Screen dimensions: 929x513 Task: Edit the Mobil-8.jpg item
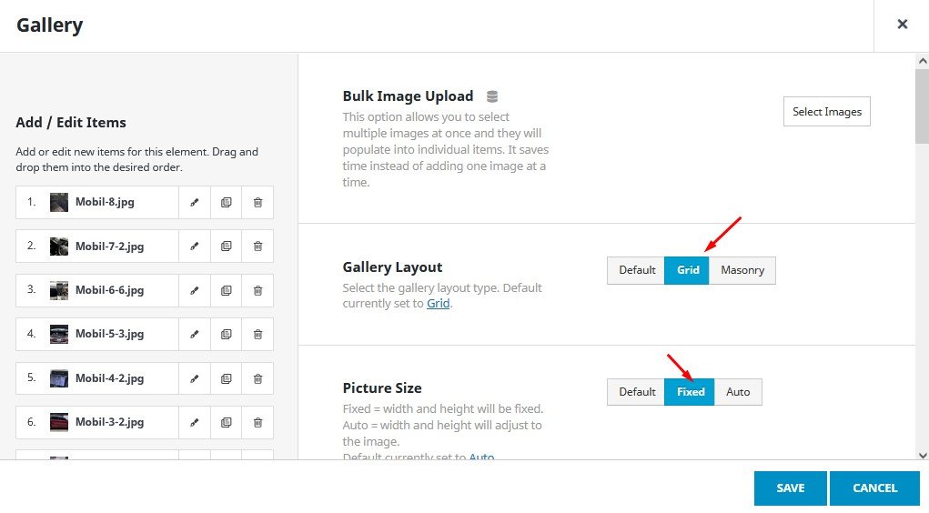pyautogui.click(x=194, y=202)
